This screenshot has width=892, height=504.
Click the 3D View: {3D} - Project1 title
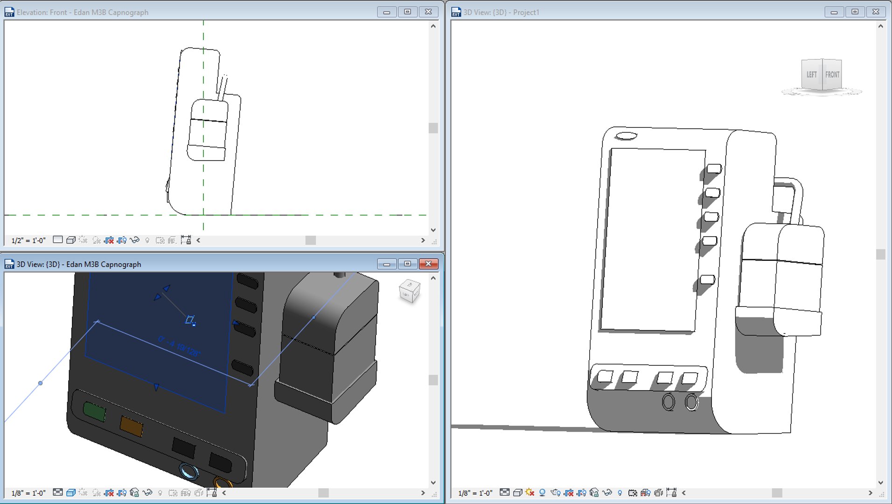tap(501, 12)
